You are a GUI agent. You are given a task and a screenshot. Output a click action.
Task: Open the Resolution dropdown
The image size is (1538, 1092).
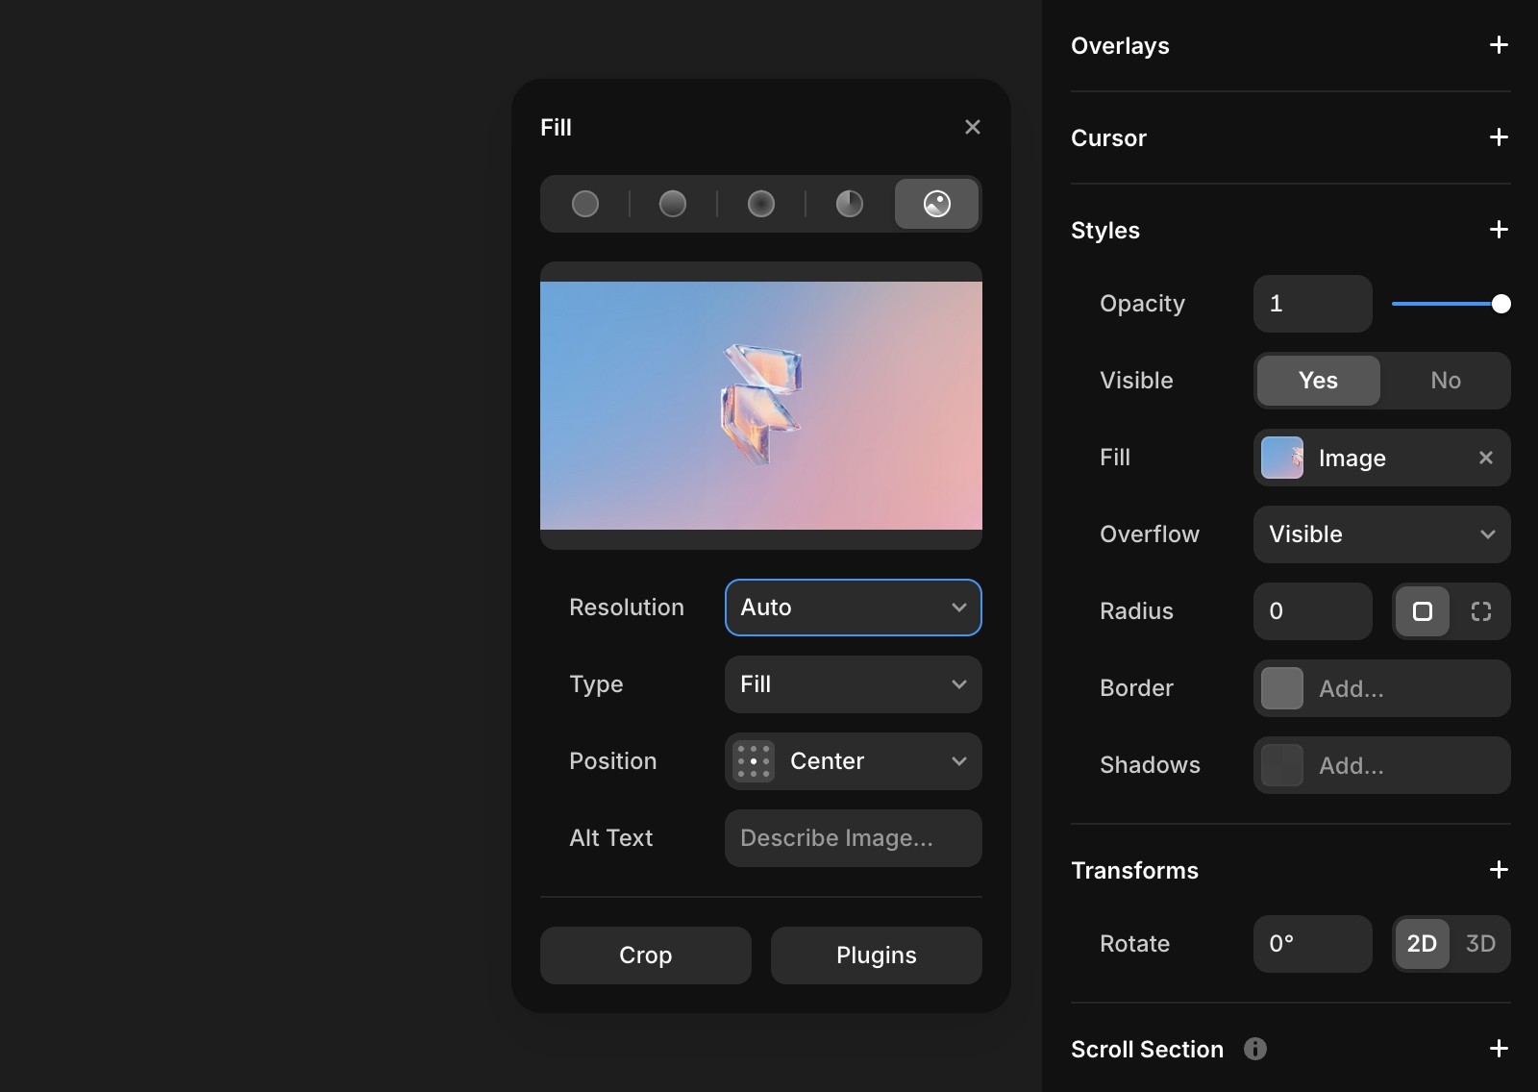click(x=853, y=608)
